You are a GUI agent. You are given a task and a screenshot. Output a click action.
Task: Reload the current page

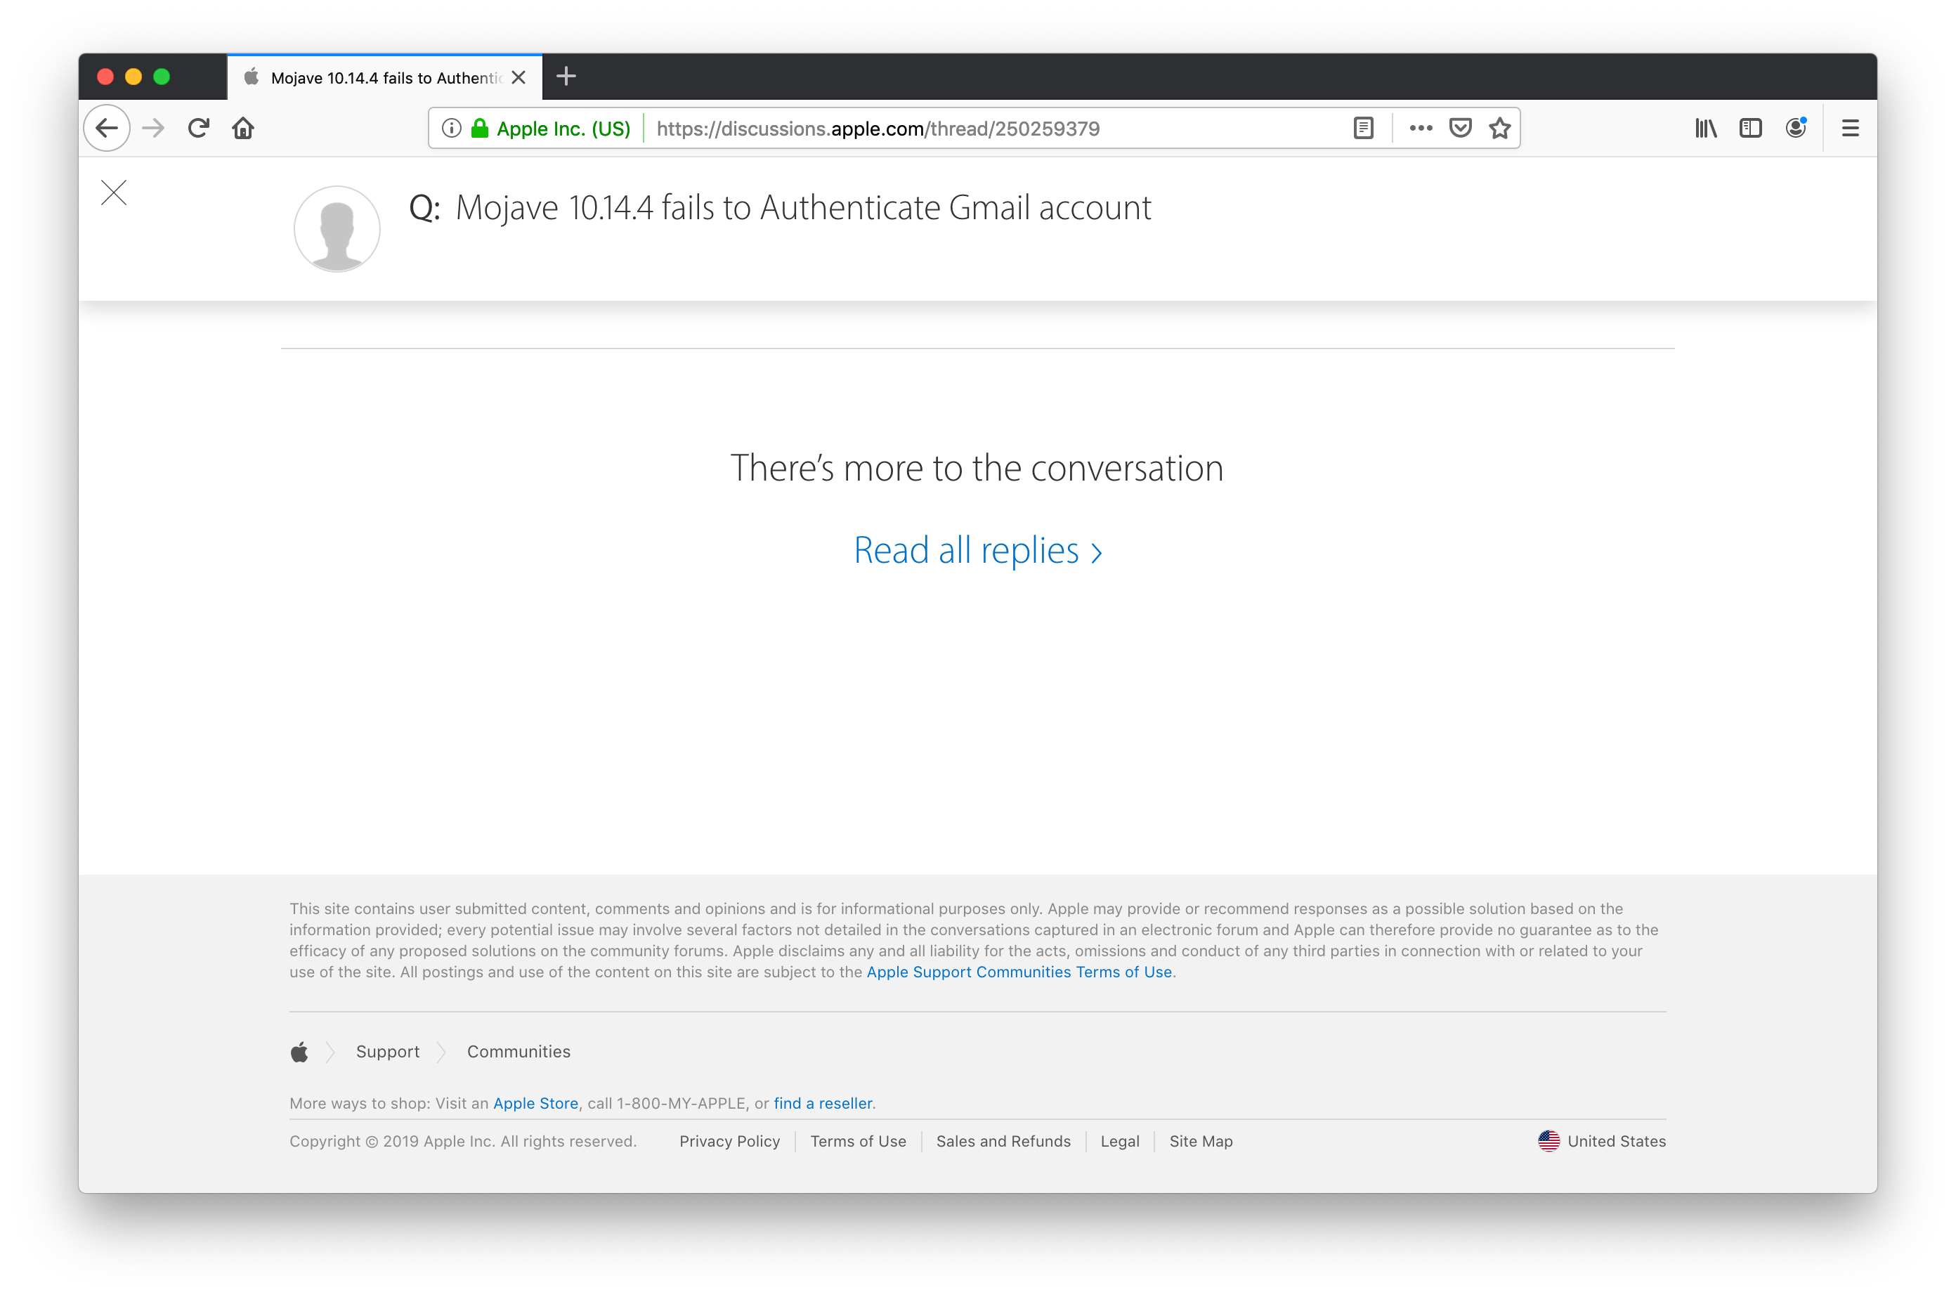(x=199, y=128)
